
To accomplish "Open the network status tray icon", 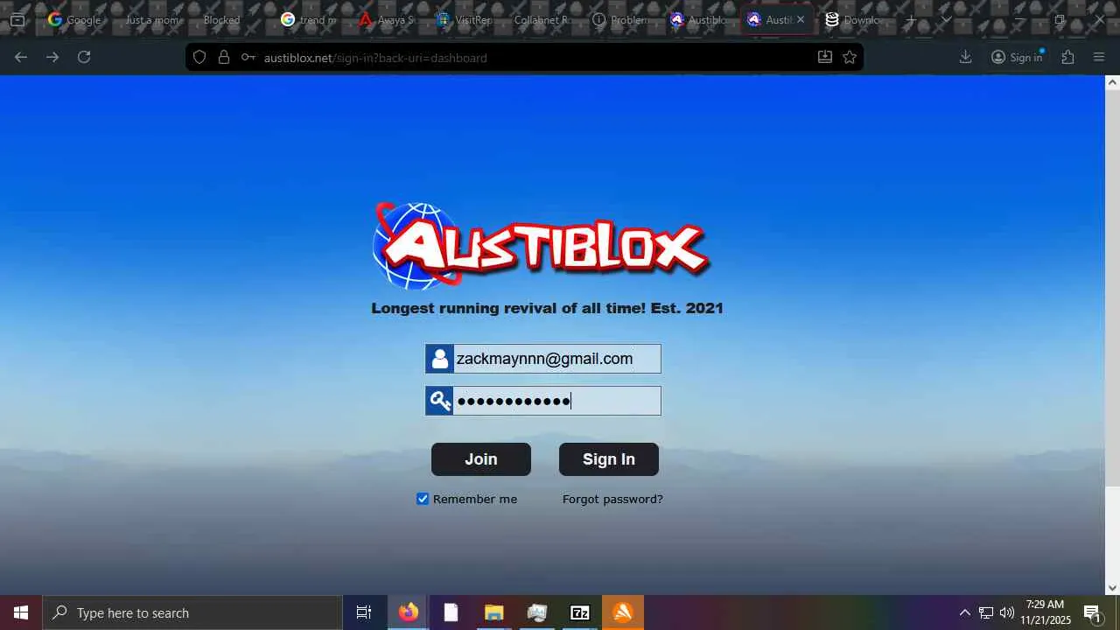I will pyautogui.click(x=986, y=612).
